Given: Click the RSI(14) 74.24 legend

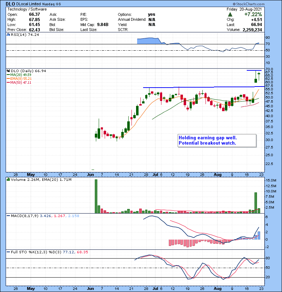Looking at the screenshot, I should 25,34.
